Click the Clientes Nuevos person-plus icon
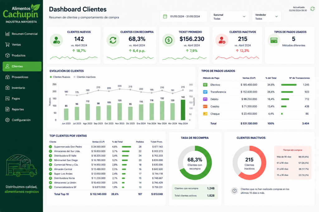This screenshot has width=319, height=212. (56, 40)
